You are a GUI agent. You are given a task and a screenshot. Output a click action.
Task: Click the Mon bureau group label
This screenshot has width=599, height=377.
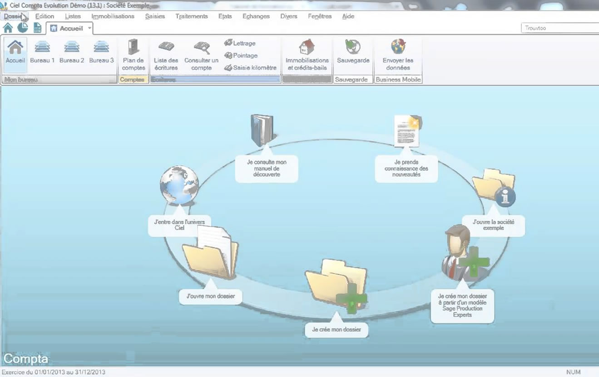pos(59,80)
